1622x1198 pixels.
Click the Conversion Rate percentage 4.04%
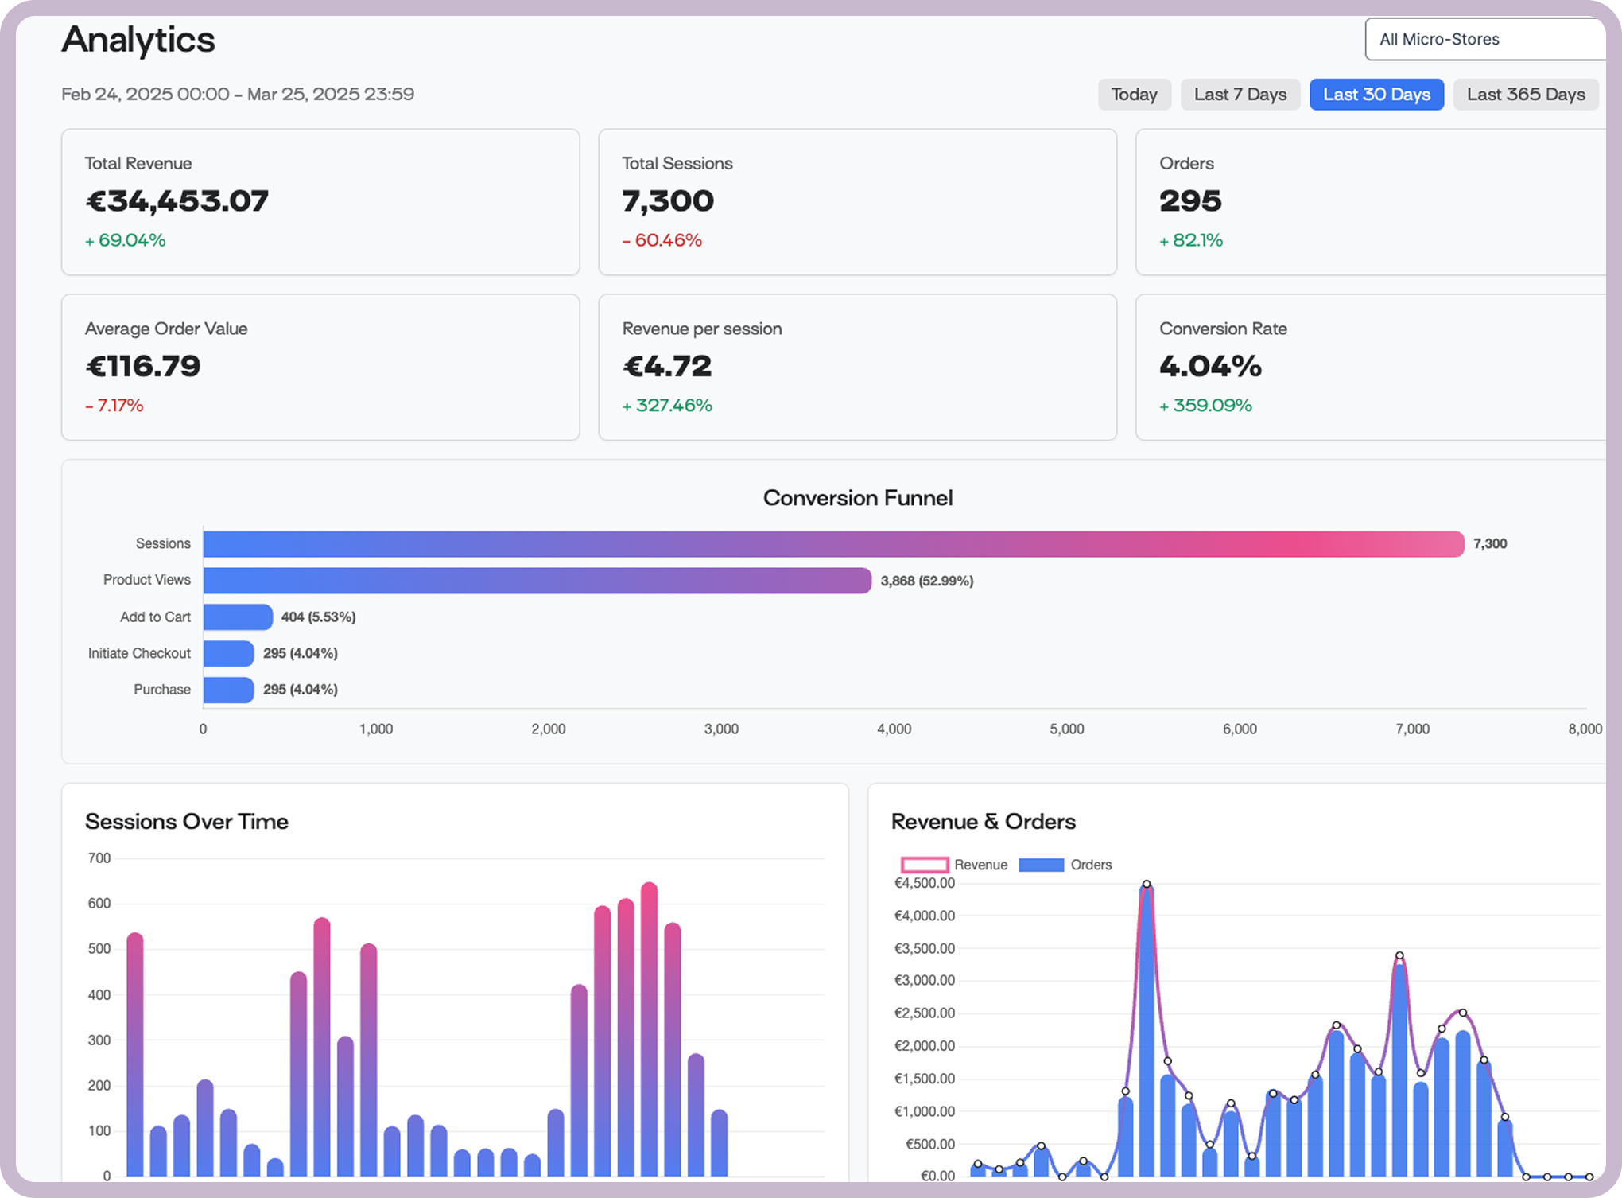pyautogui.click(x=1209, y=365)
